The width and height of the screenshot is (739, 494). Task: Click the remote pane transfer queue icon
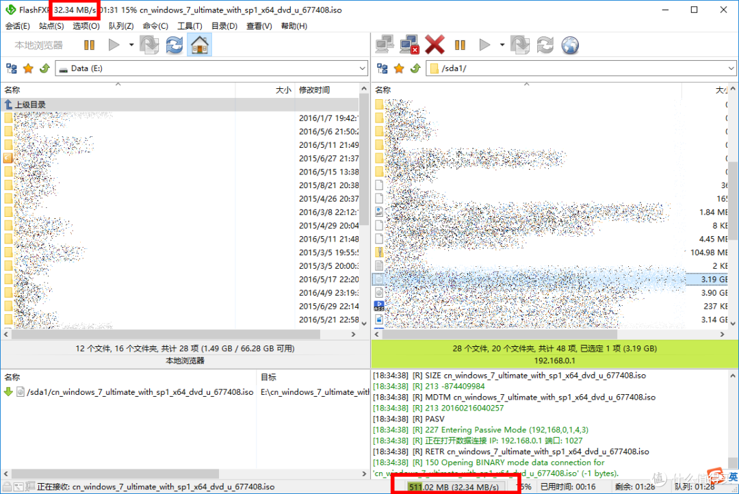pyautogui.click(x=520, y=45)
